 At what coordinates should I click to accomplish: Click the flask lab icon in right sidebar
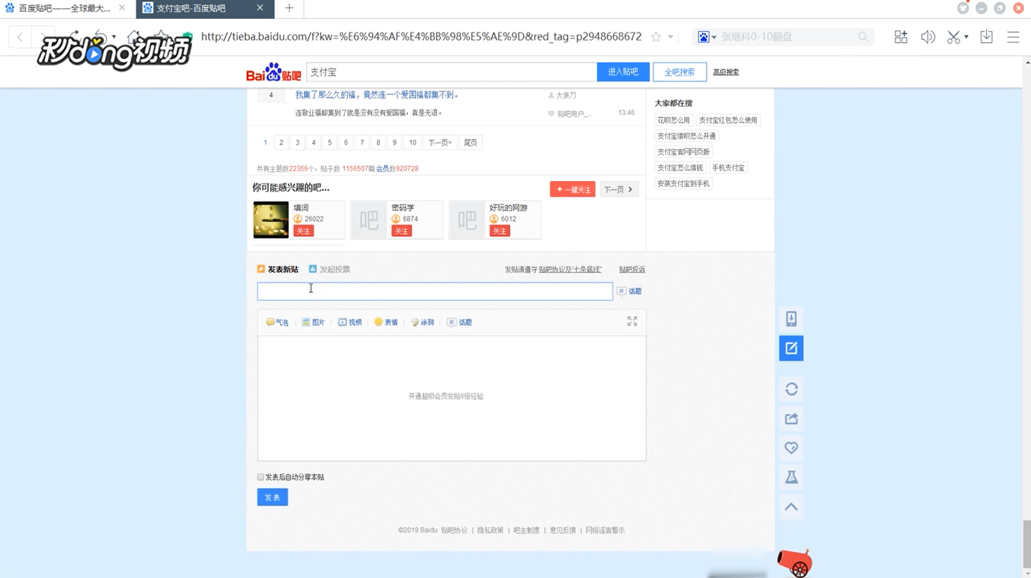(x=791, y=478)
